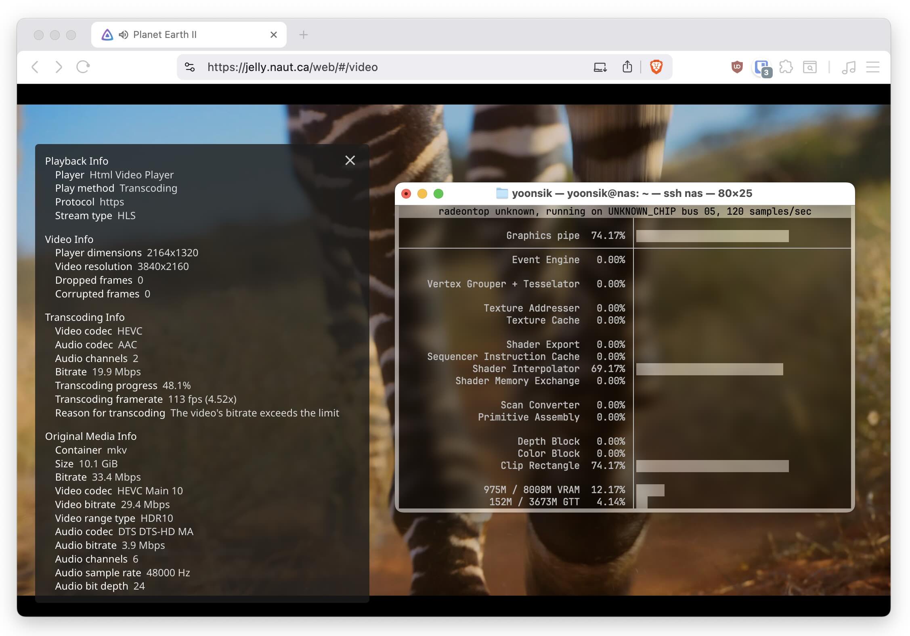The height and width of the screenshot is (636, 910).
Task: Mute the Planet Earth II tab audio
Action: pyautogui.click(x=124, y=35)
